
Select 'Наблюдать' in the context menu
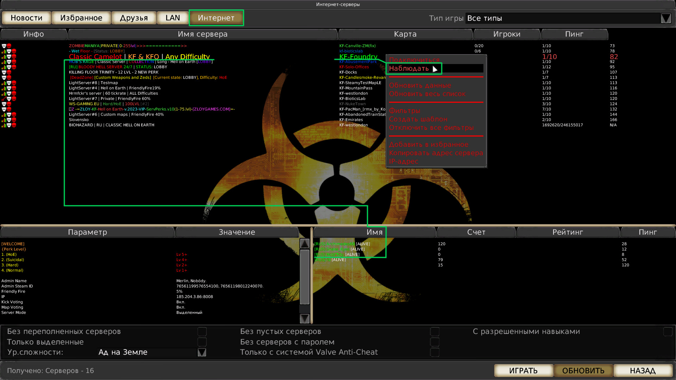pos(409,69)
